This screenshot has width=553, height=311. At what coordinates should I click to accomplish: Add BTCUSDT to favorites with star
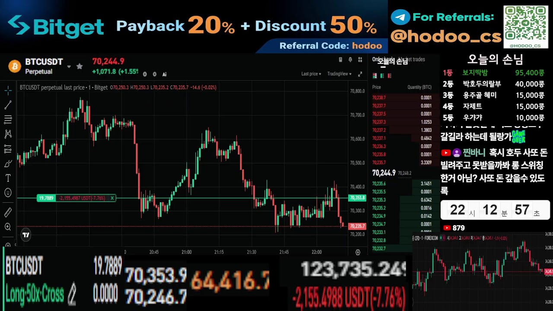click(79, 67)
